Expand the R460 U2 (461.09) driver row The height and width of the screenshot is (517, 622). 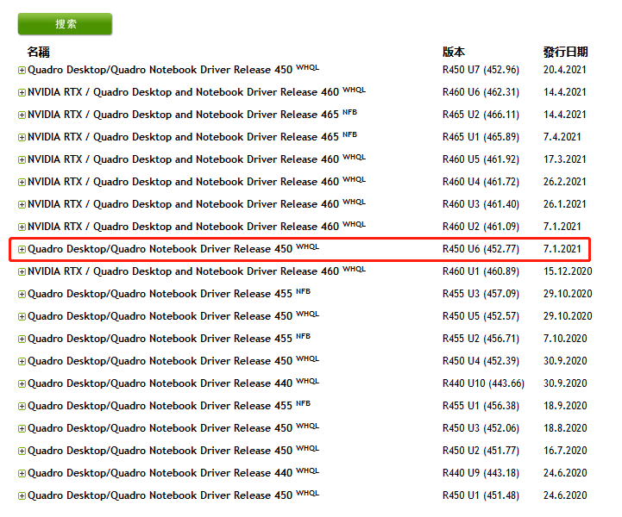tap(22, 227)
